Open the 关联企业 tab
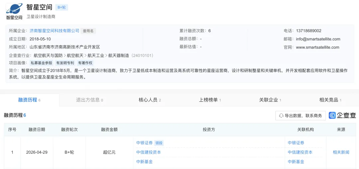This screenshot has width=359, height=169. tap(270, 100)
